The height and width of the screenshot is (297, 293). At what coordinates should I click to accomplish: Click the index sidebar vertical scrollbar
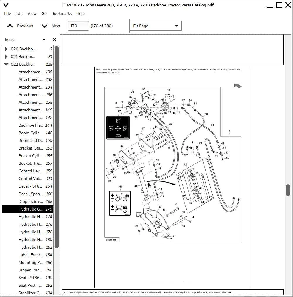57,147
